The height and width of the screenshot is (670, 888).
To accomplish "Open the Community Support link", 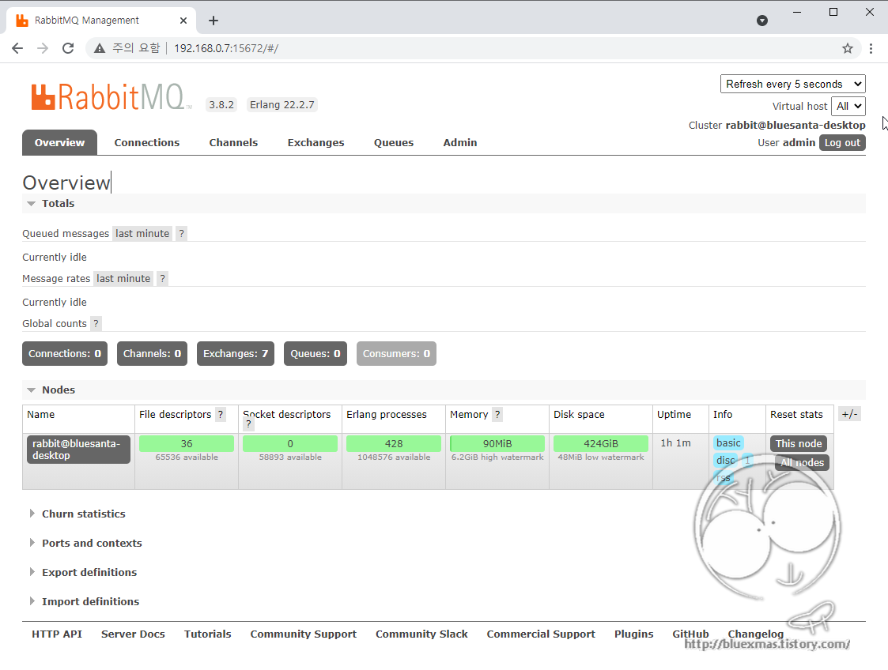I will coord(304,634).
